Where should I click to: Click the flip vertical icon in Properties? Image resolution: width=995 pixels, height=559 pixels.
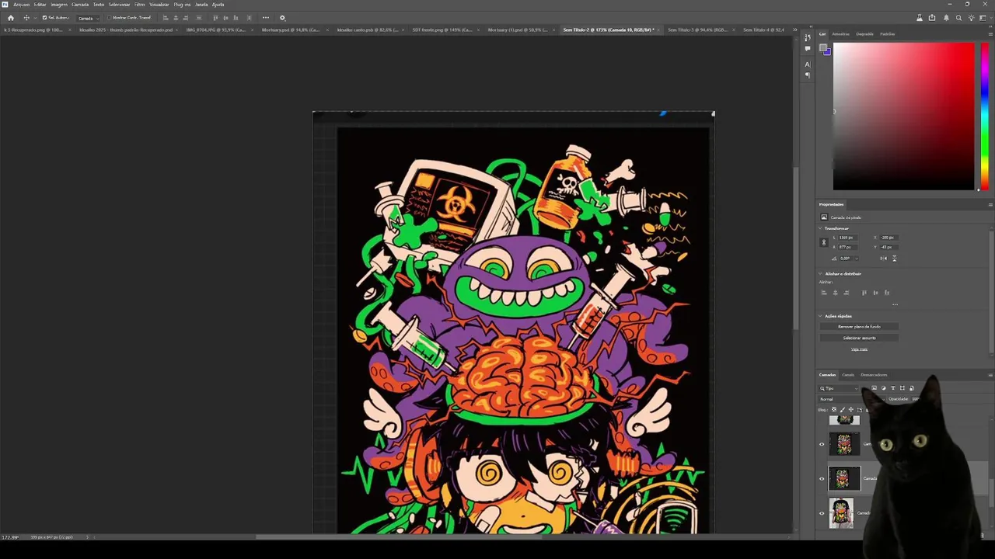click(894, 259)
